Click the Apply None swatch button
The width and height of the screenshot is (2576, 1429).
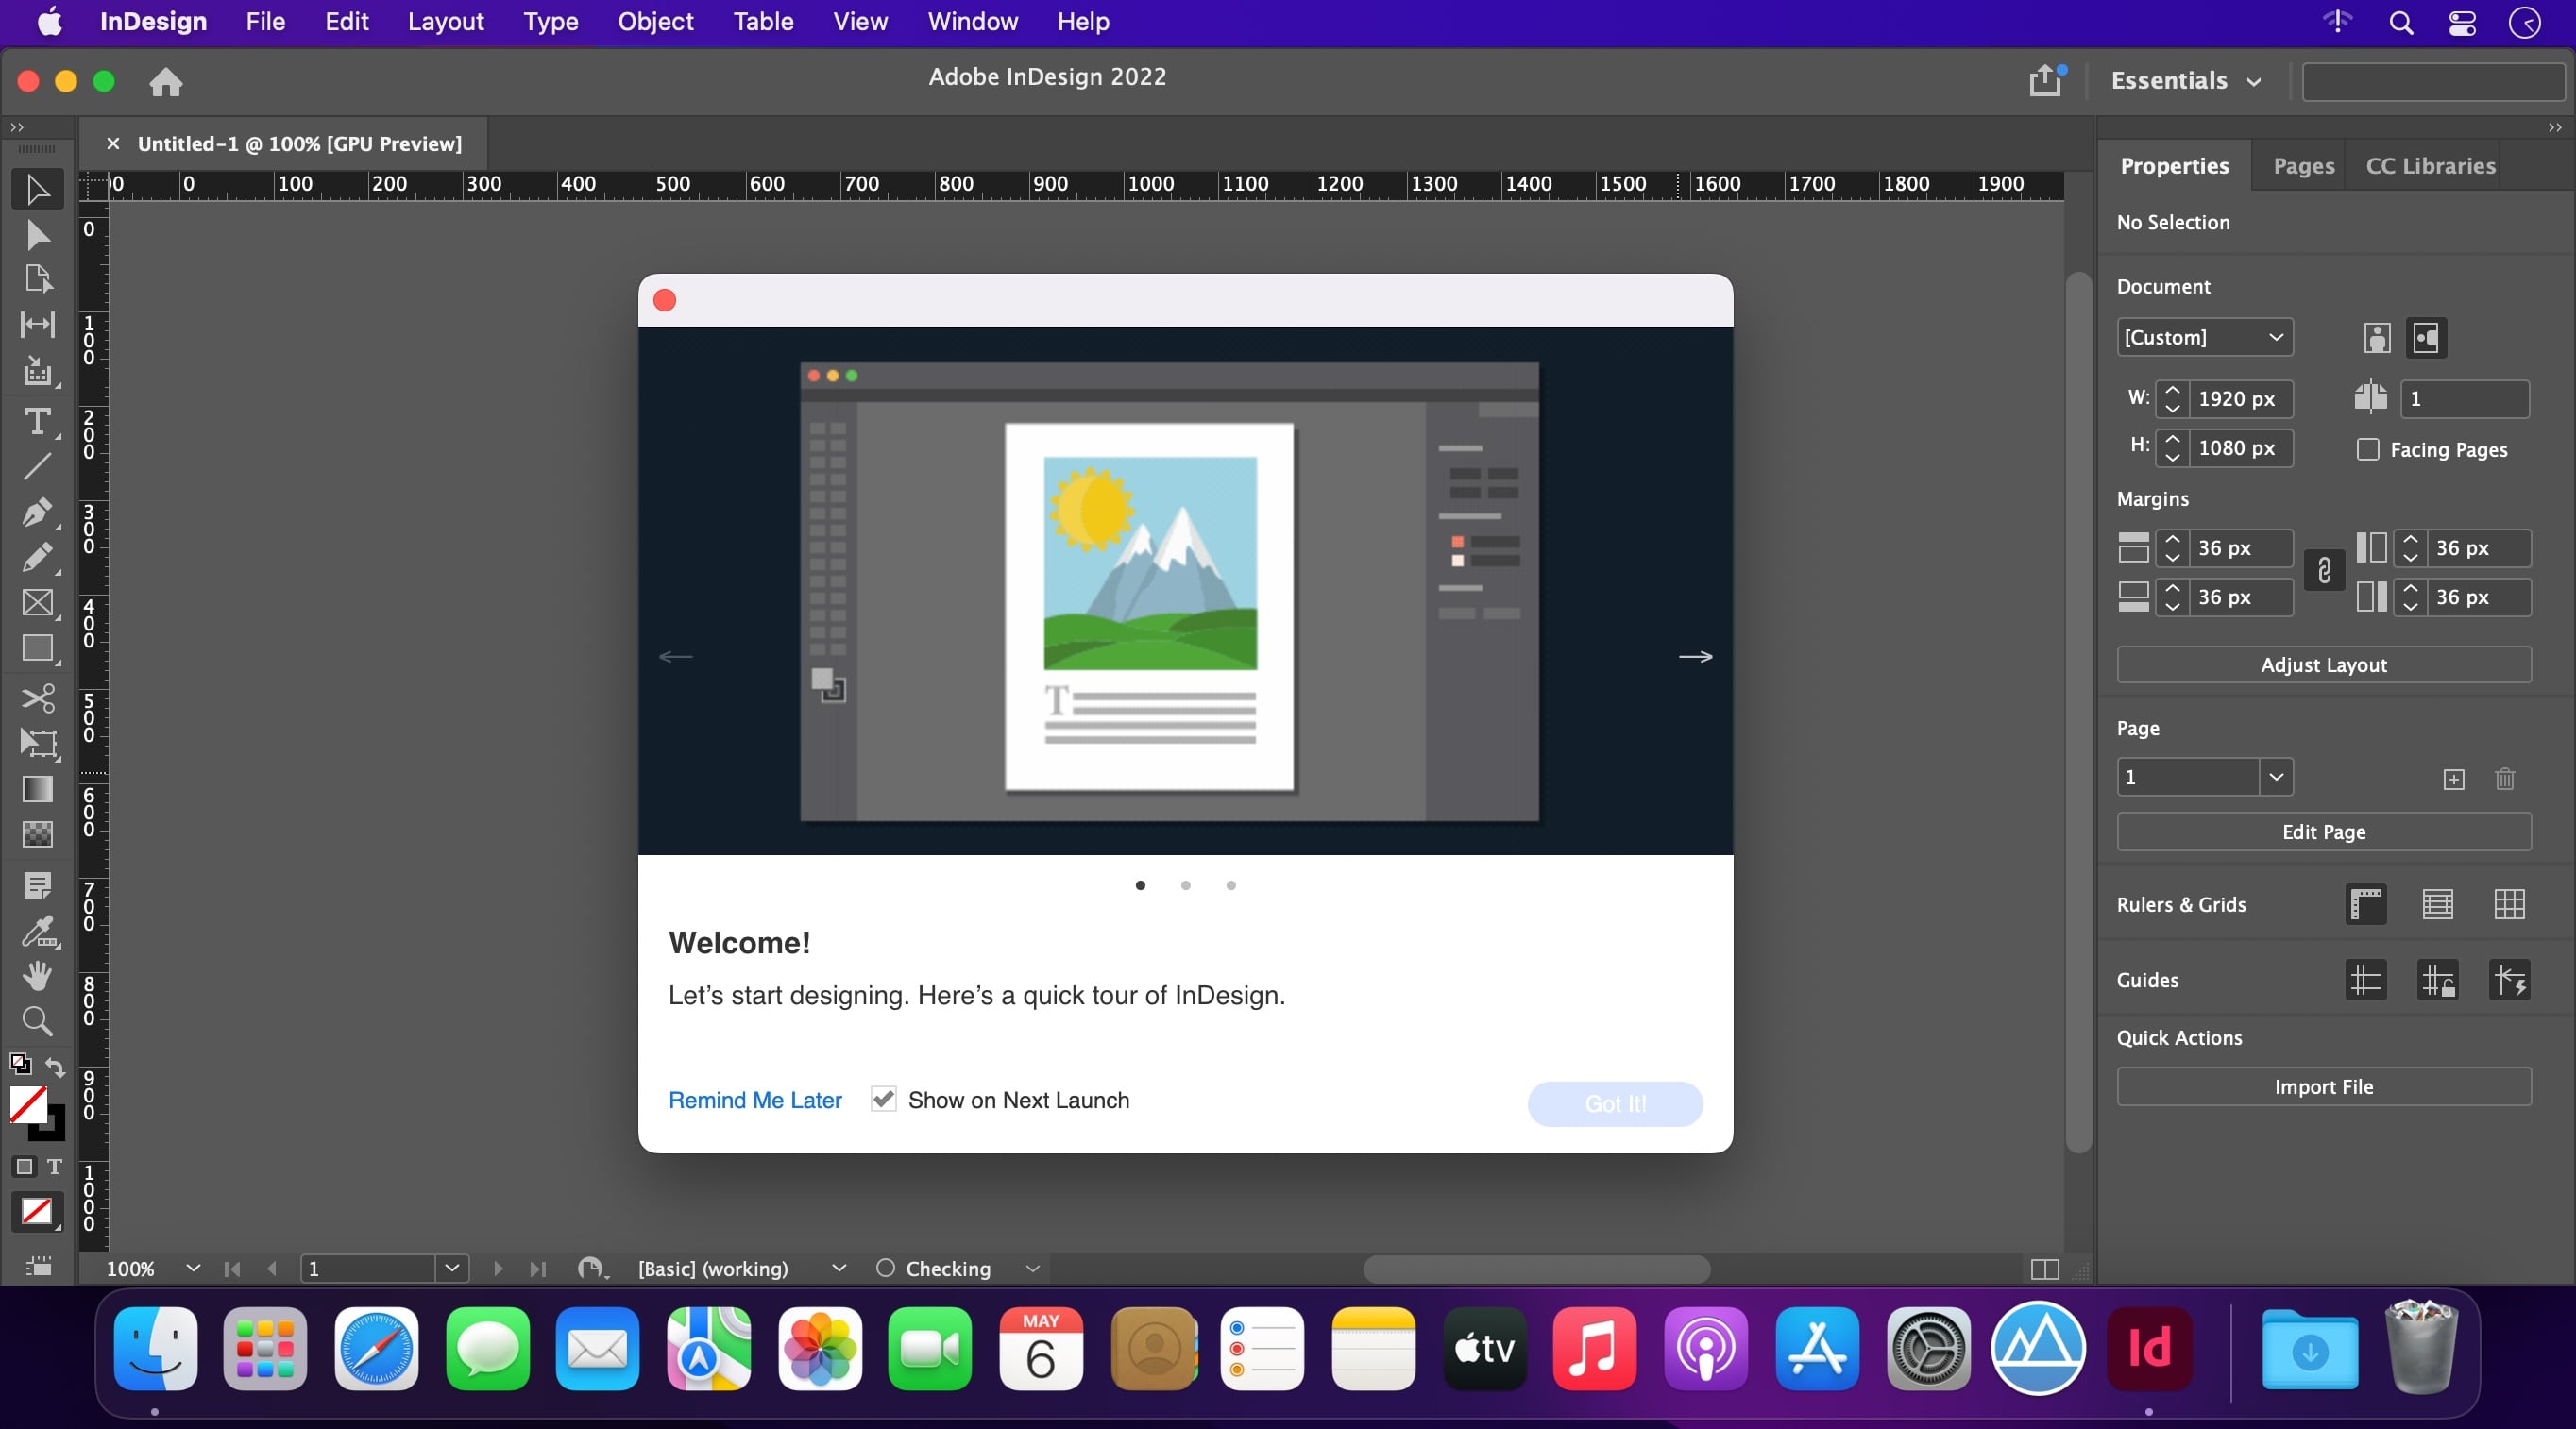click(x=37, y=1211)
